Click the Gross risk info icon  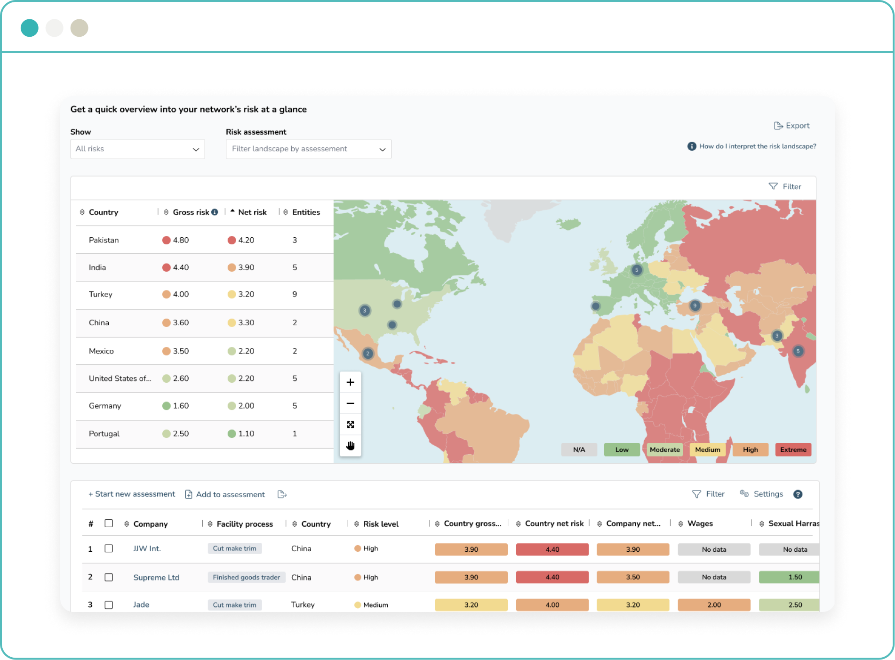[x=215, y=212]
